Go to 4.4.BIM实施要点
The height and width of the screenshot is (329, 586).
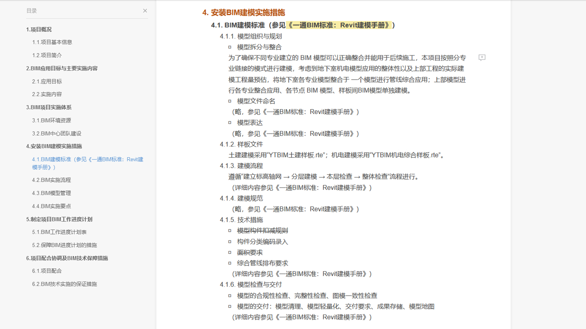[52, 206]
